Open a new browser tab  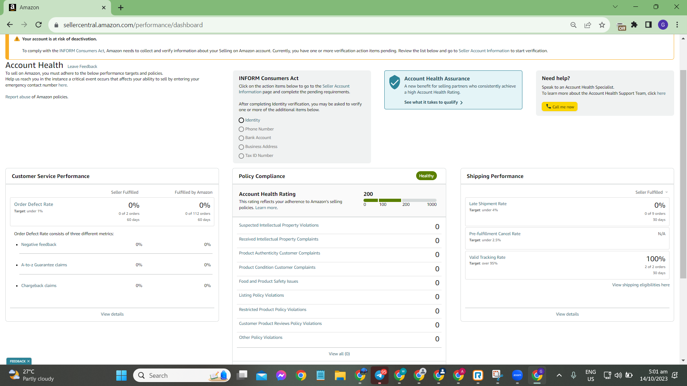tap(121, 8)
